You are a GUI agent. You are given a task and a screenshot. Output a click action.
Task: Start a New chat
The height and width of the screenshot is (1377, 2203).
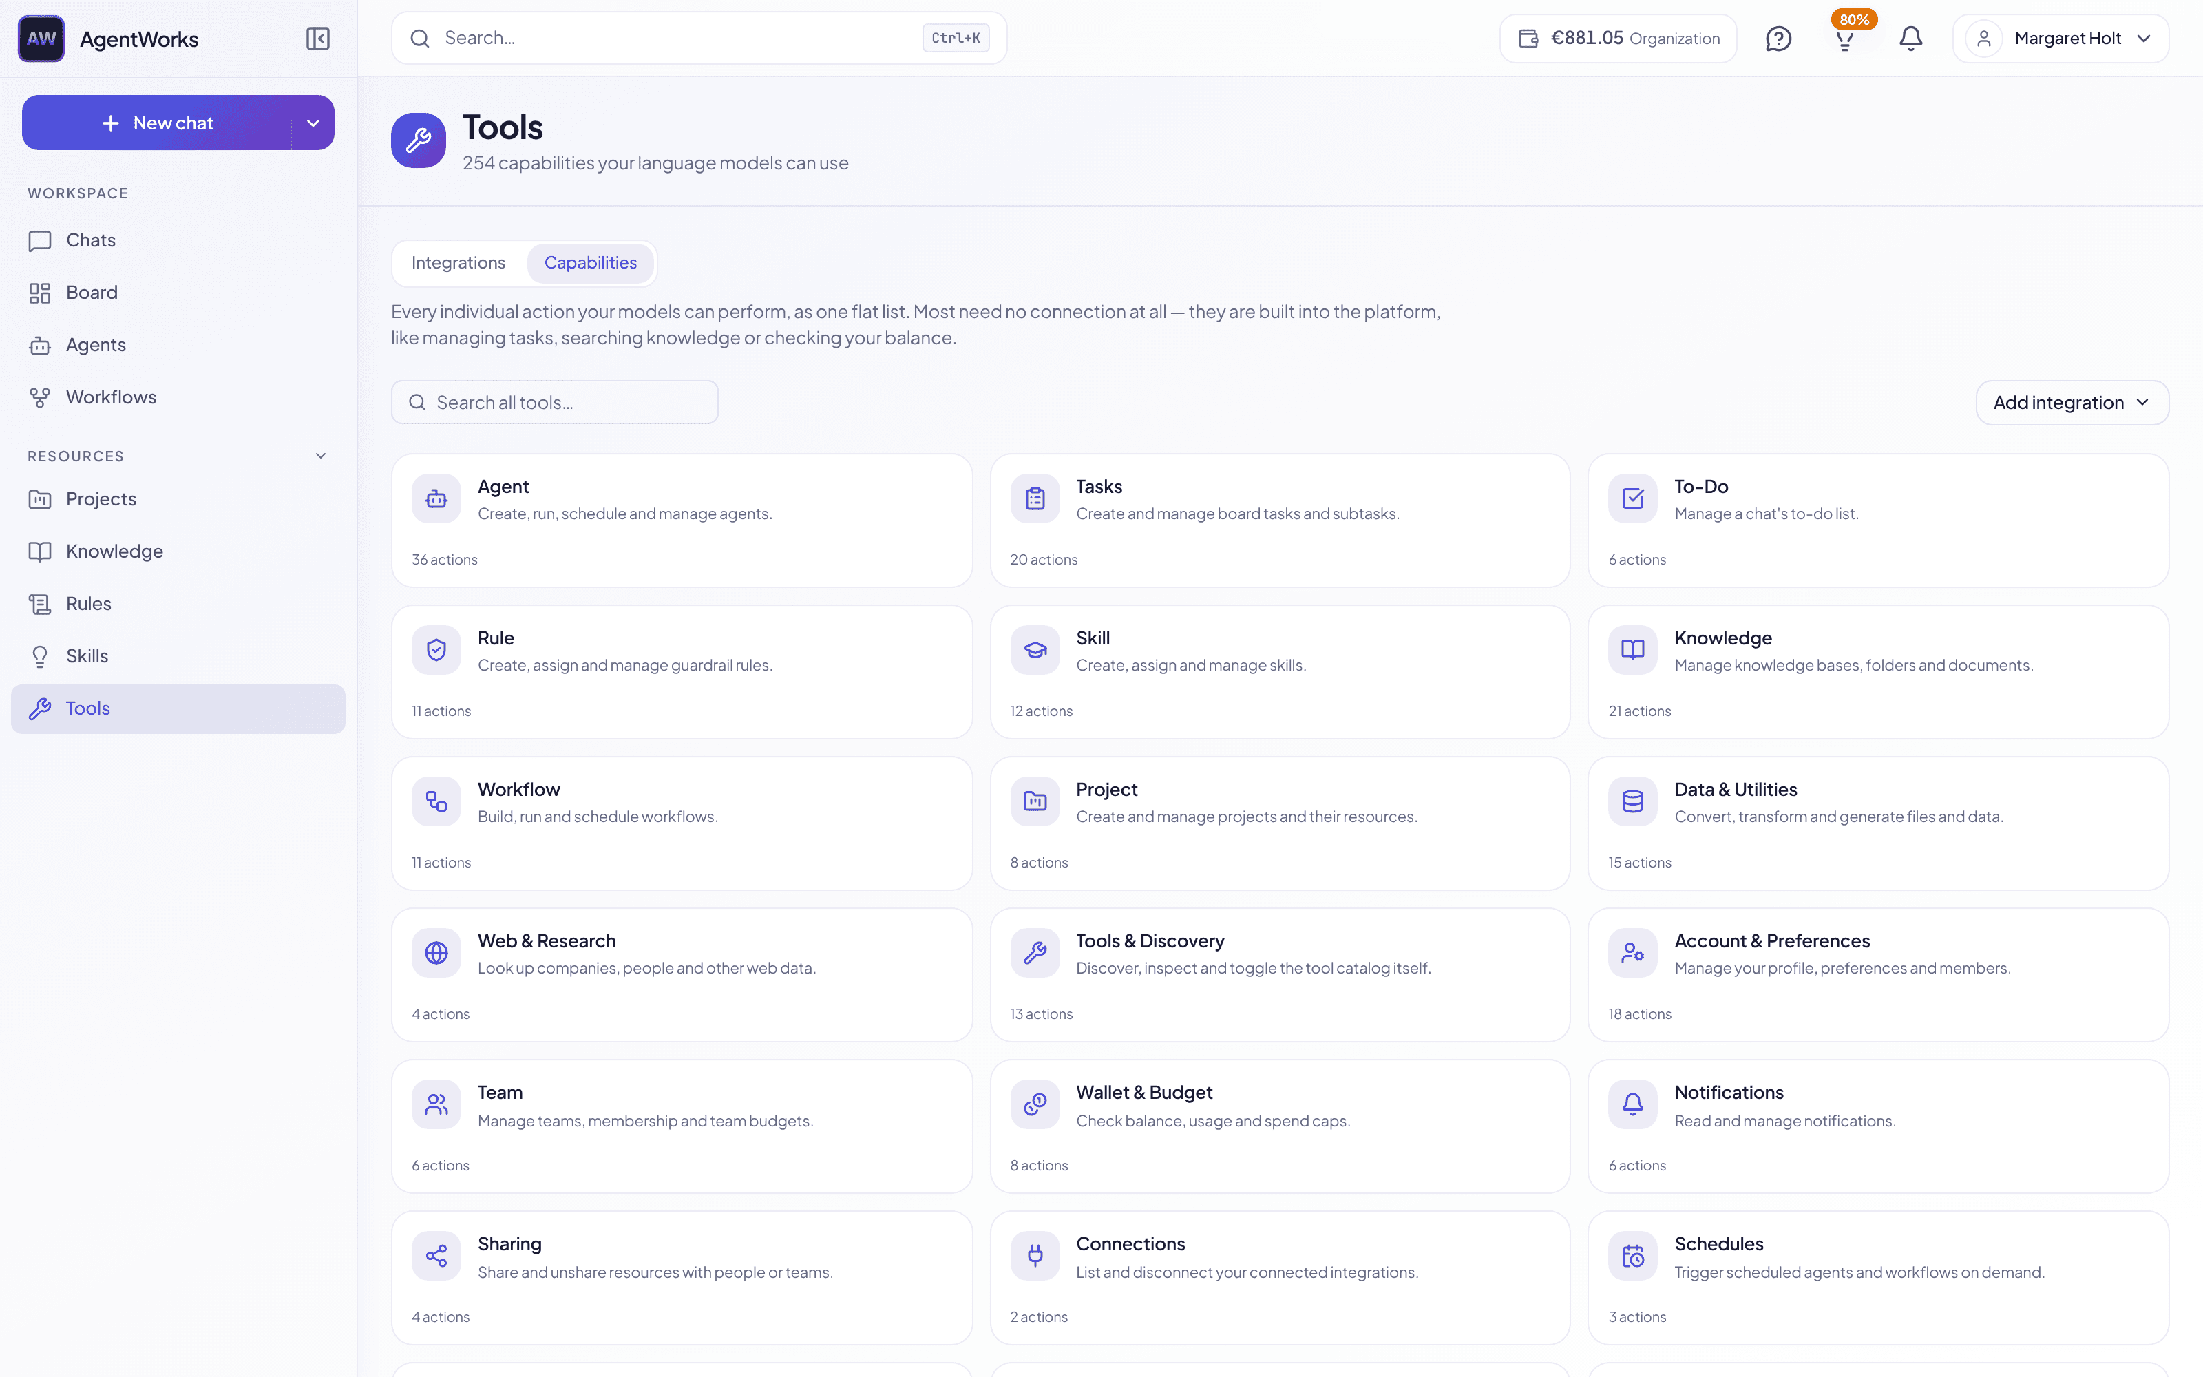[x=156, y=123]
